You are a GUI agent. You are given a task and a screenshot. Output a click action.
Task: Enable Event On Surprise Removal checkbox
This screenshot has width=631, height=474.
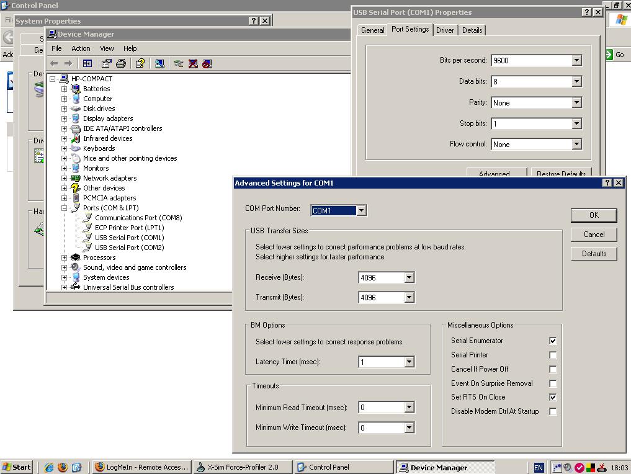553,383
